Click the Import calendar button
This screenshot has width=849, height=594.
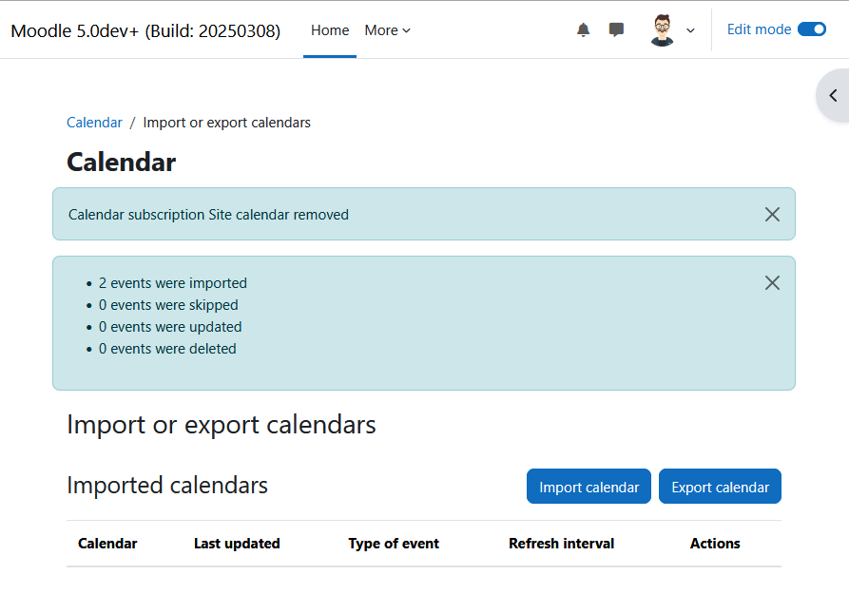(589, 487)
